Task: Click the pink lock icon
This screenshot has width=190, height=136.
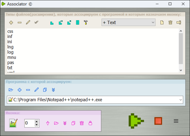Action: point(90,123)
